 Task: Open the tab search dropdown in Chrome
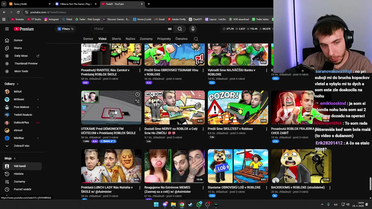pyautogui.click(x=4, y=4)
